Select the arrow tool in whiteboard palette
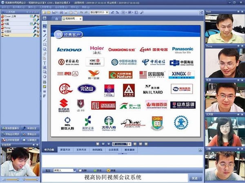The image size is (245, 183). coord(45,31)
